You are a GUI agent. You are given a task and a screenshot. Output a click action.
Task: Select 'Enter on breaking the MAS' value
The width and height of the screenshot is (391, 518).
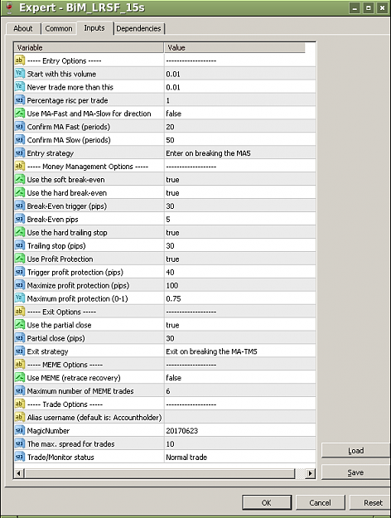208,153
